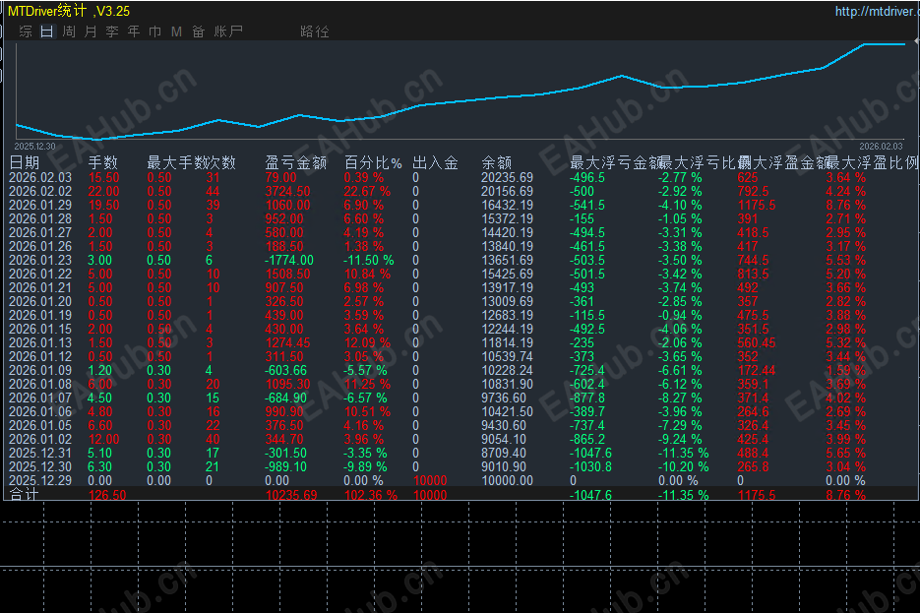Click the 日期 column header
920x613 pixels.
(x=24, y=162)
